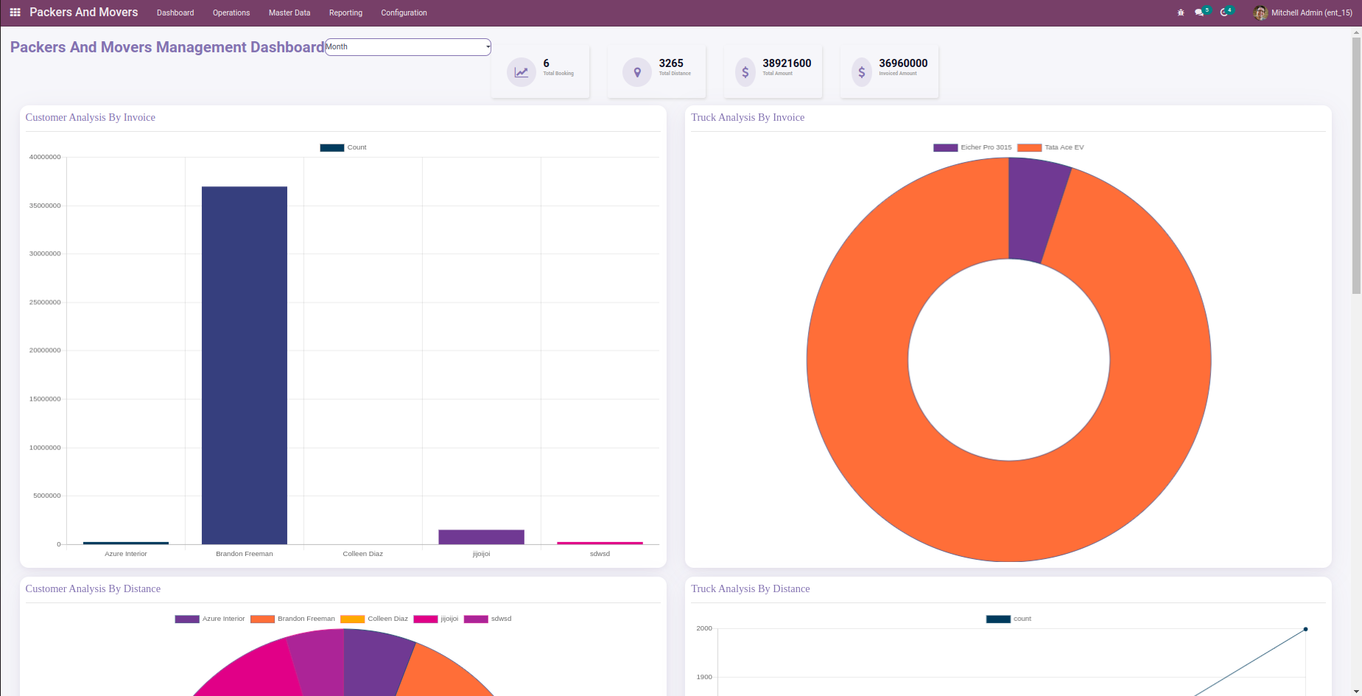Open the Reporting menu

(345, 13)
